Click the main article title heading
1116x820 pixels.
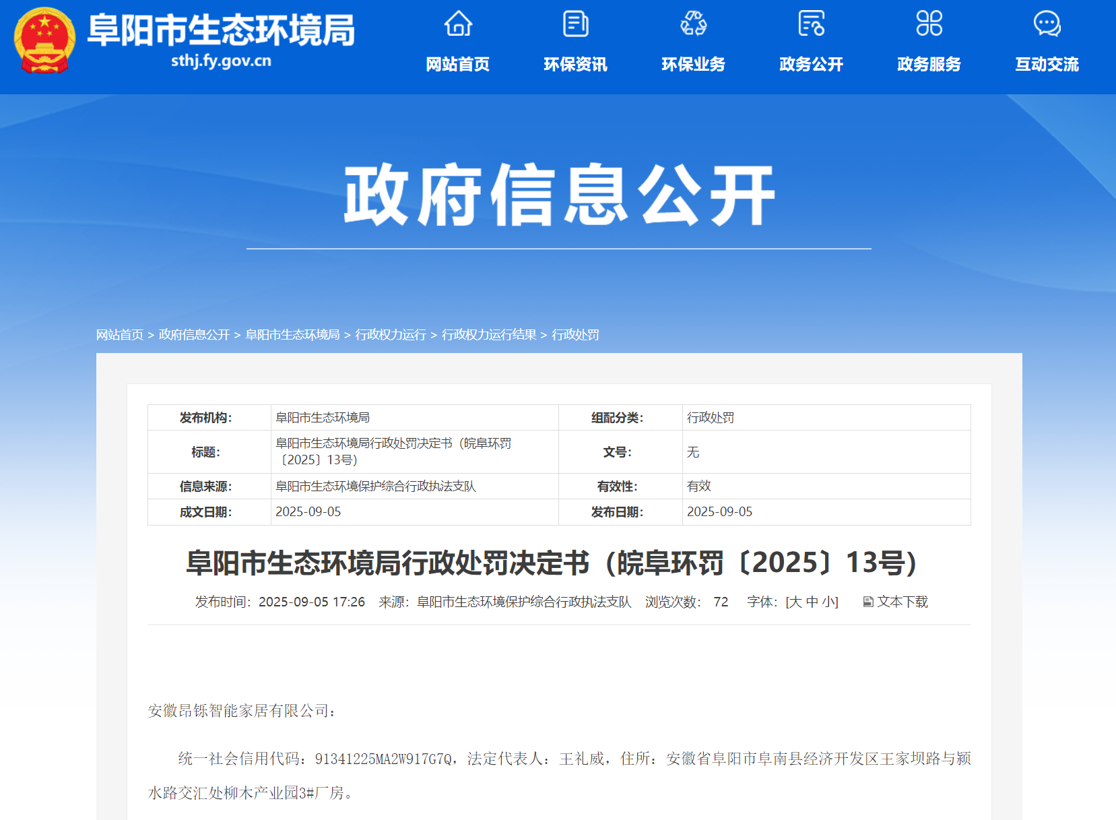pyautogui.click(x=552, y=563)
